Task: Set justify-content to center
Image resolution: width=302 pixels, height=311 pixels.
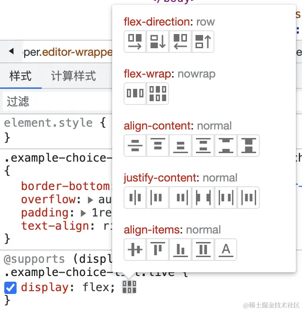Action: [135, 198]
